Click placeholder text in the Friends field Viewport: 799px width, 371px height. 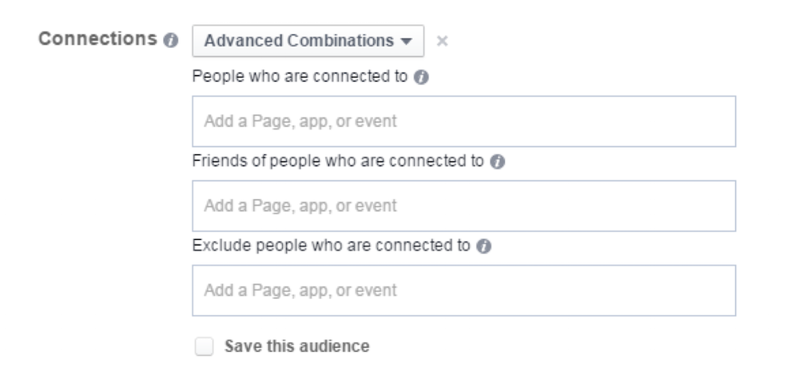tap(300, 205)
